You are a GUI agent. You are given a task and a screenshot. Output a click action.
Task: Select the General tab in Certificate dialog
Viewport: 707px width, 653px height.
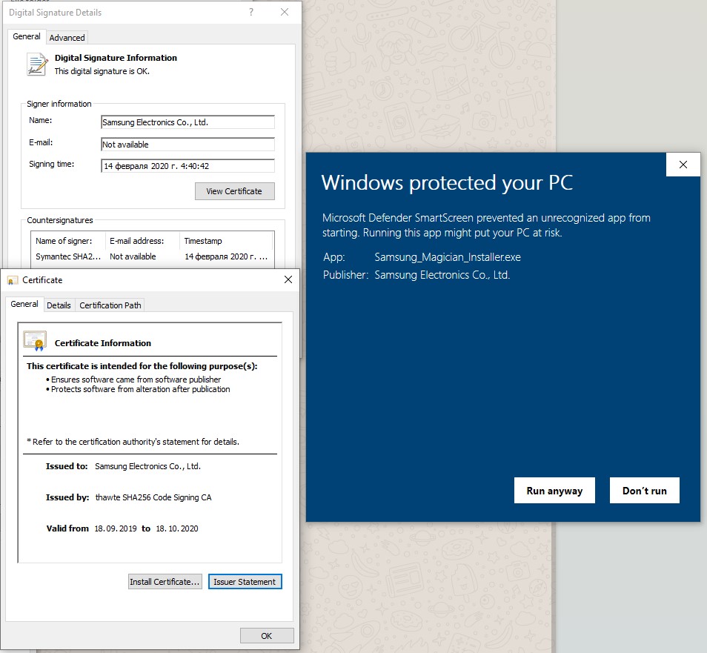pos(24,304)
